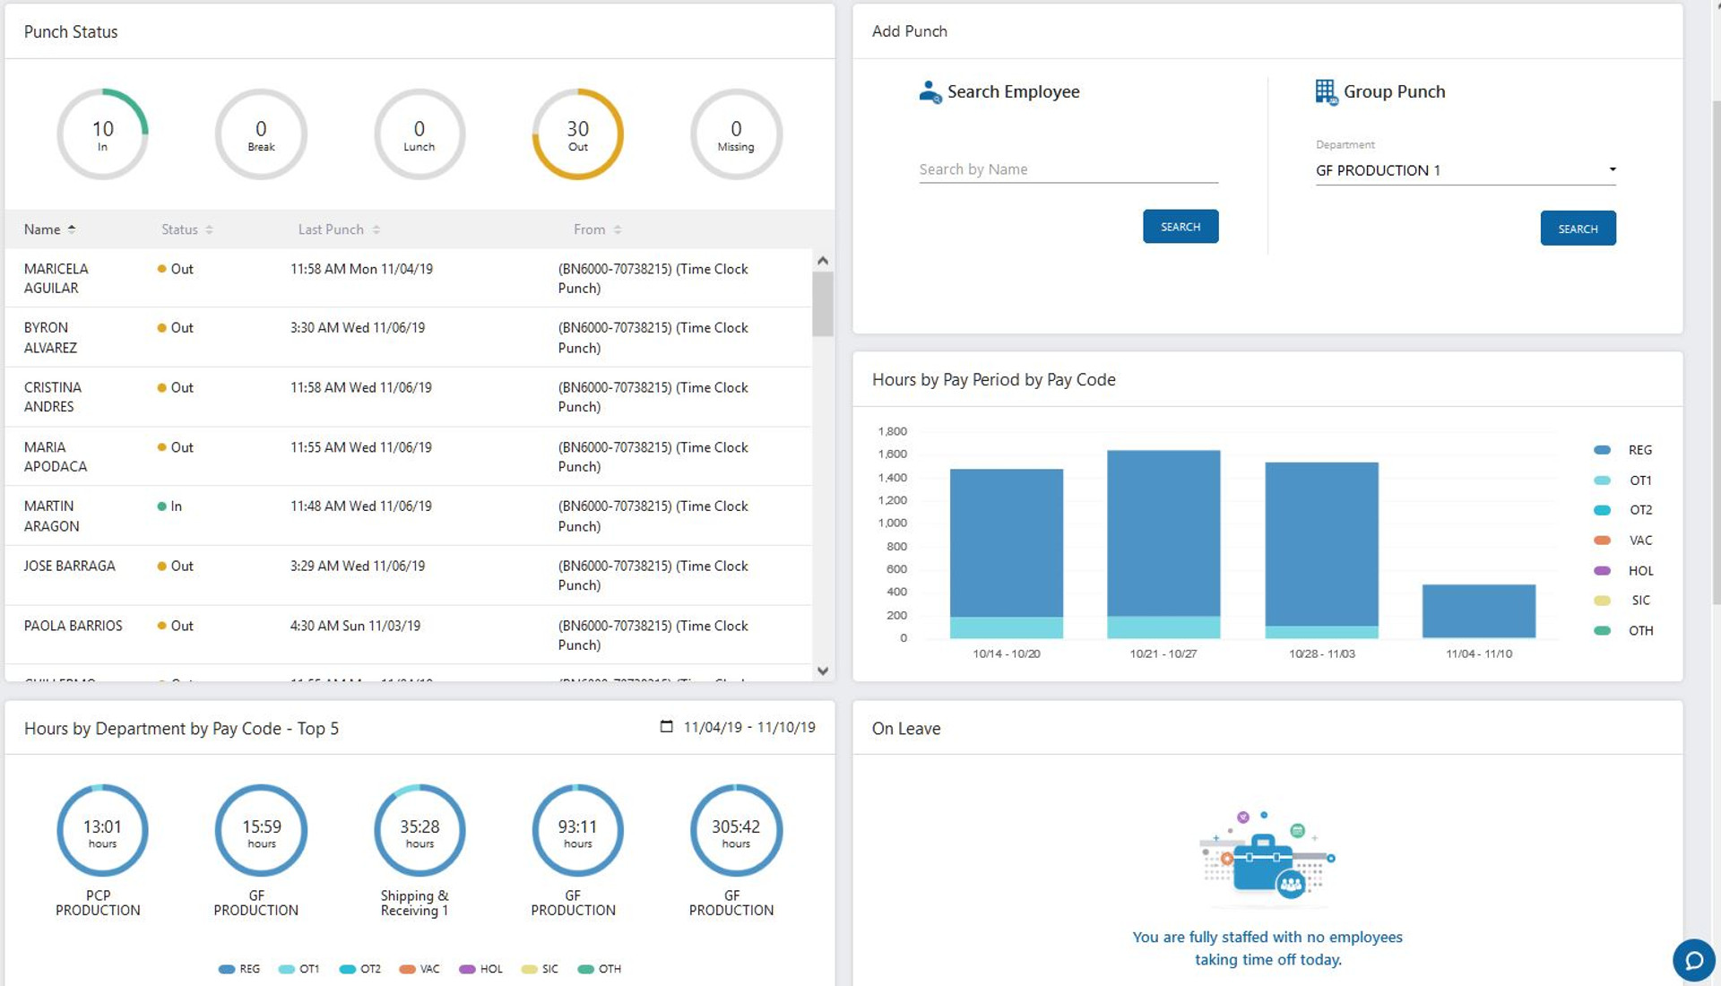Image resolution: width=1721 pixels, height=986 pixels.
Task: Click the Group Punch building icon
Action: 1325,91
